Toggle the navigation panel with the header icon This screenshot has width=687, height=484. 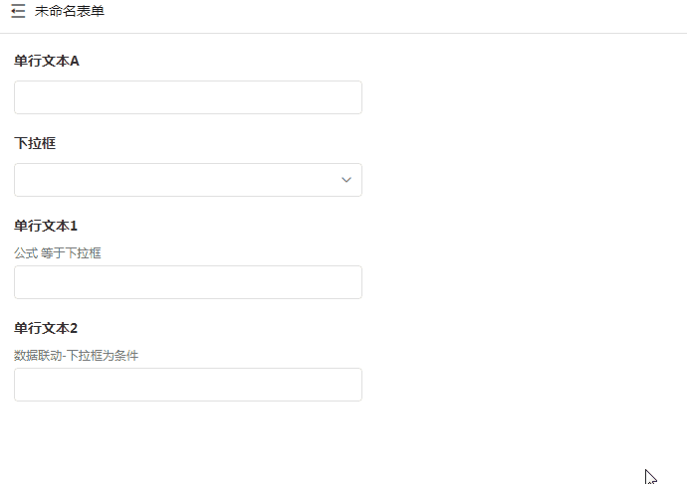18,12
